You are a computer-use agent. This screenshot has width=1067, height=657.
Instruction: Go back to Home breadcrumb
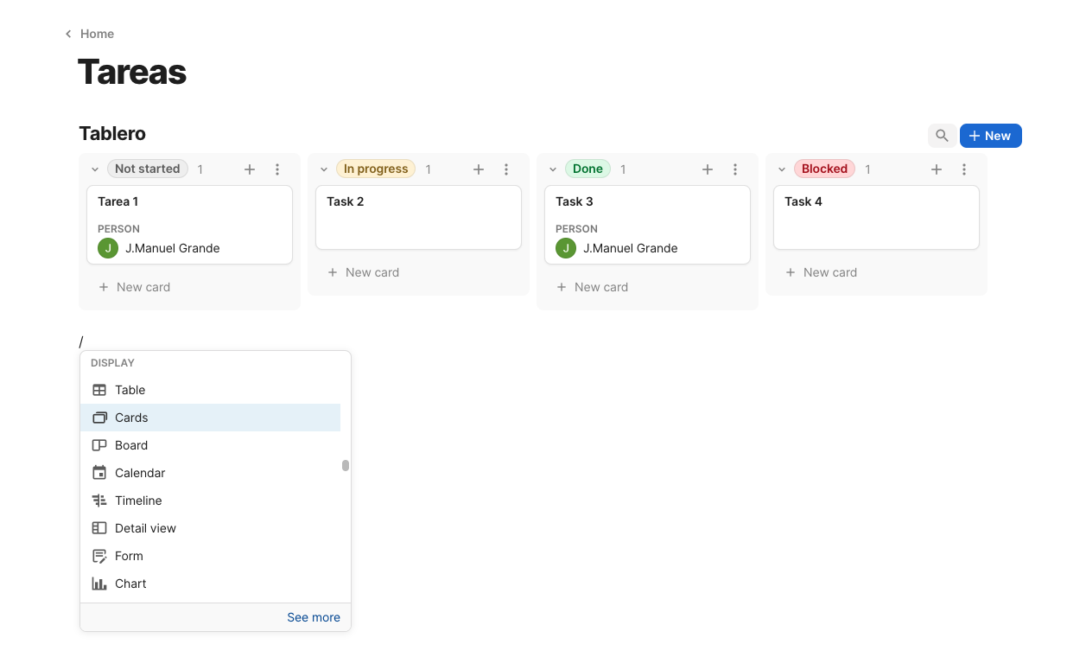[96, 34]
